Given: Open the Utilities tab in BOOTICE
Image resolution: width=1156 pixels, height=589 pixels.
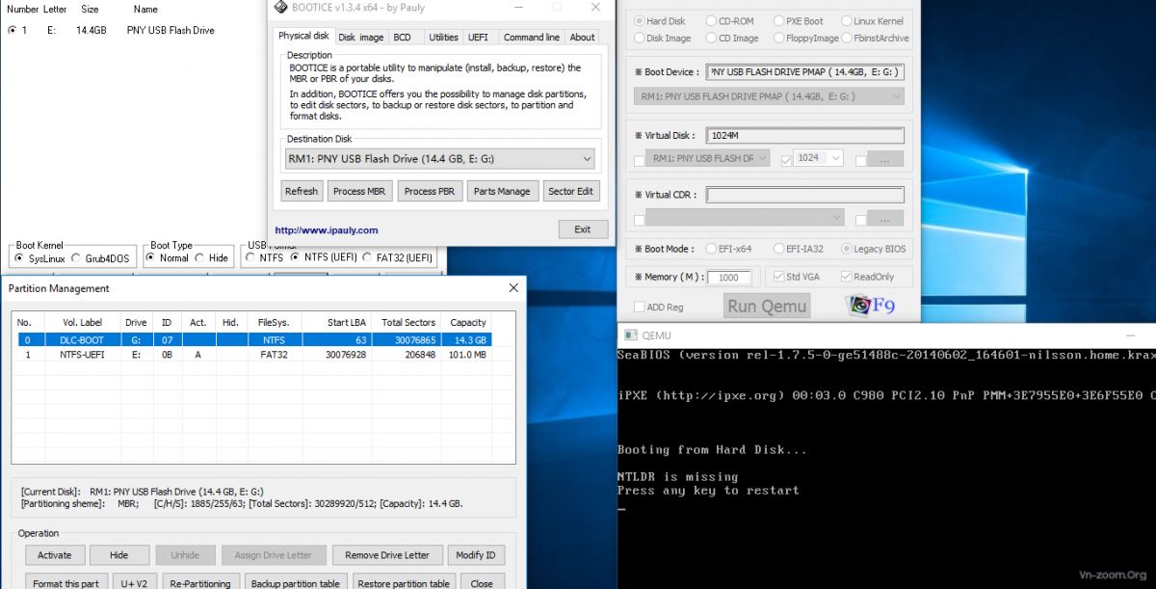Looking at the screenshot, I should coord(443,38).
